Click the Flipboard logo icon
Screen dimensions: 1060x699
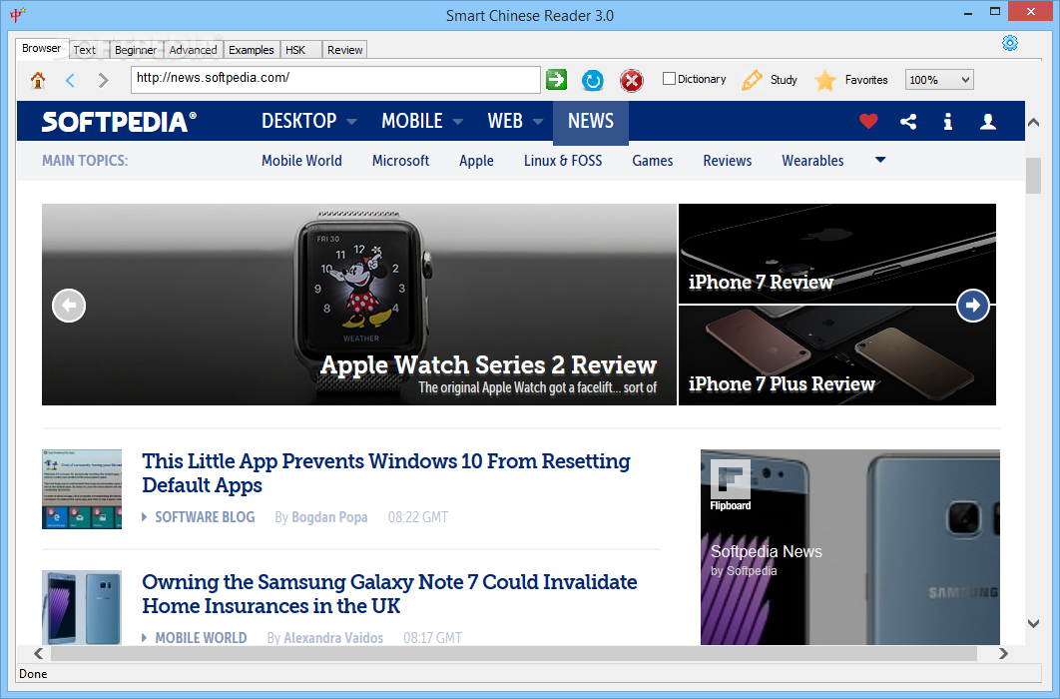pyautogui.click(x=730, y=479)
